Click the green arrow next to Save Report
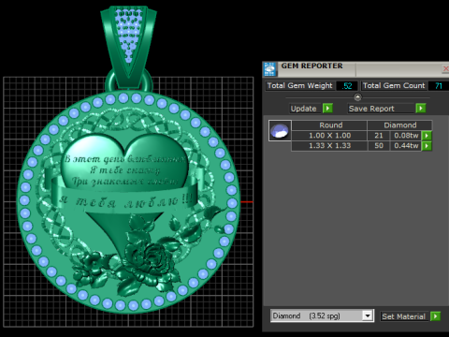The height and width of the screenshot is (337, 449). [421, 109]
